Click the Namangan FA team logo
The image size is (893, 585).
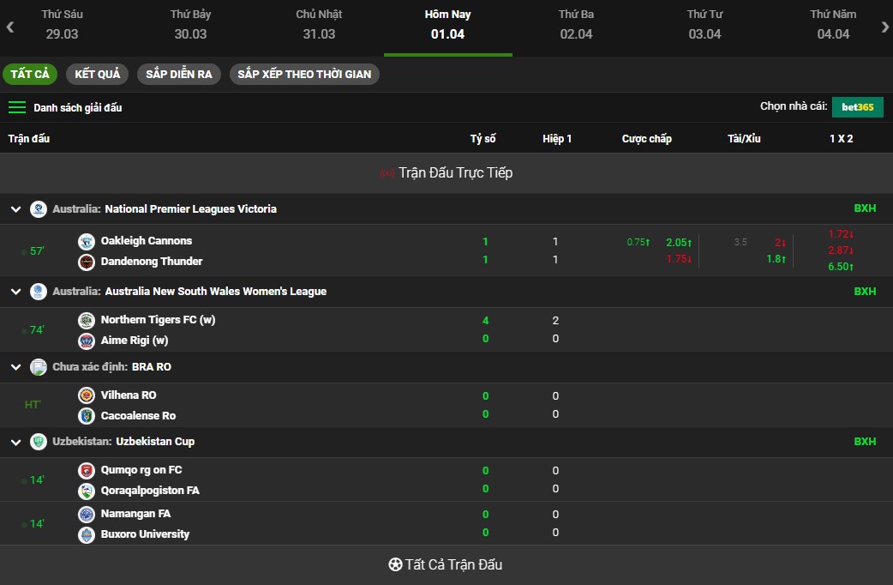click(86, 515)
